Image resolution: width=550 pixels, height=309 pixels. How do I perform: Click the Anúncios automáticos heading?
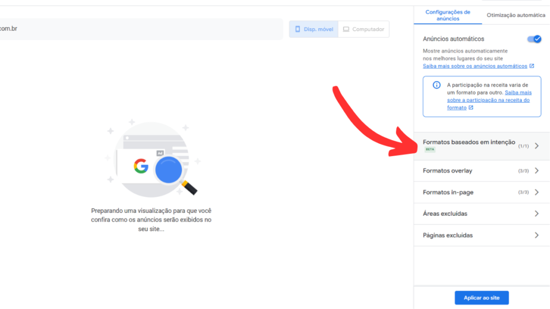point(453,39)
